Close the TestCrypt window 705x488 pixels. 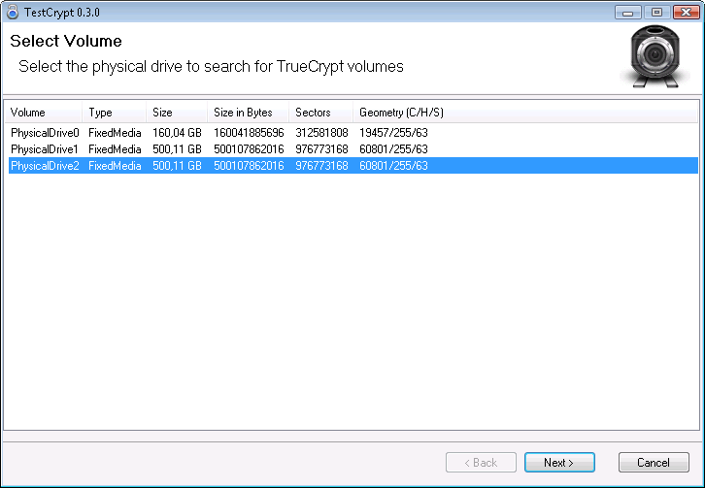coord(687,13)
